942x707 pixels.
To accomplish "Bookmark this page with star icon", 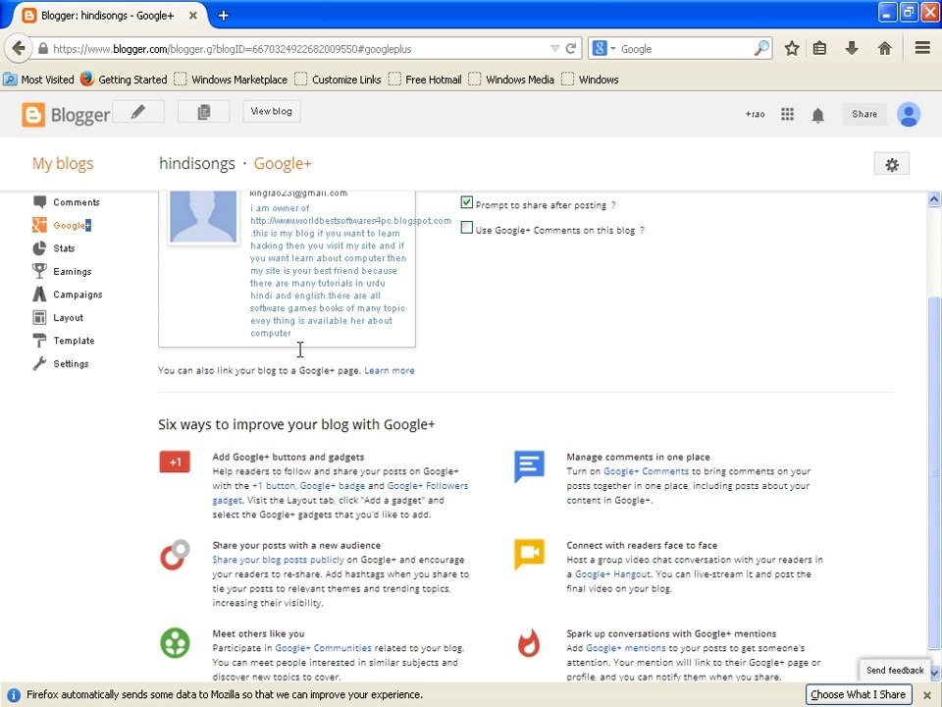I will [792, 48].
